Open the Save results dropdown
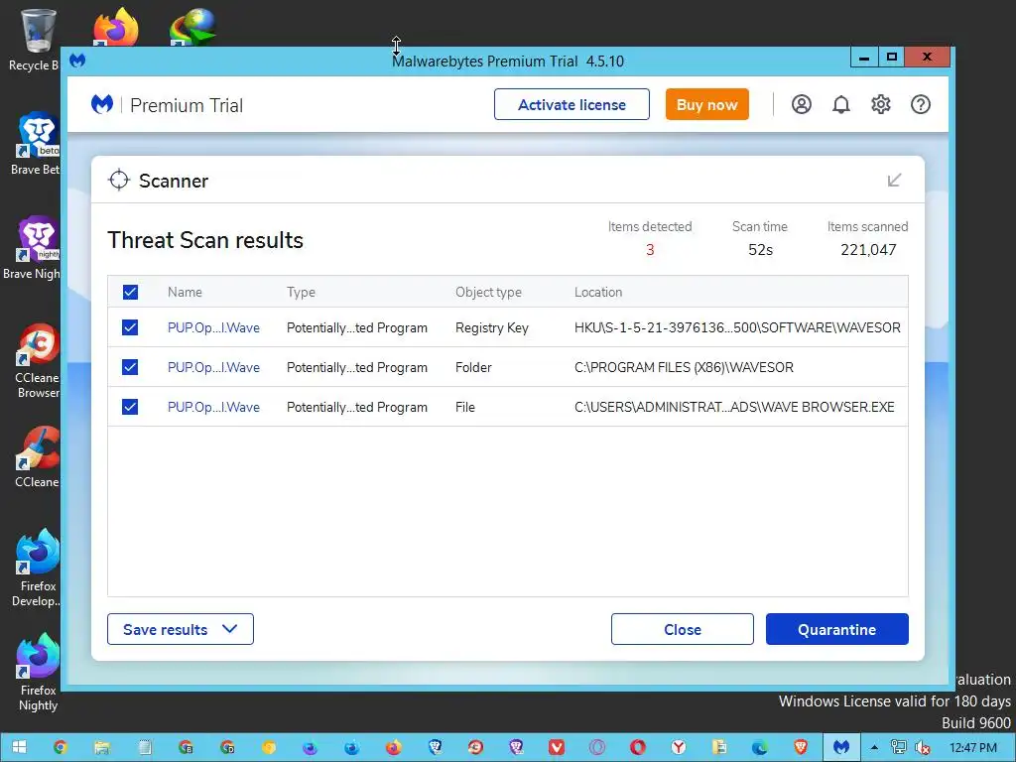Viewport: 1016px width, 762px height. tap(181, 629)
